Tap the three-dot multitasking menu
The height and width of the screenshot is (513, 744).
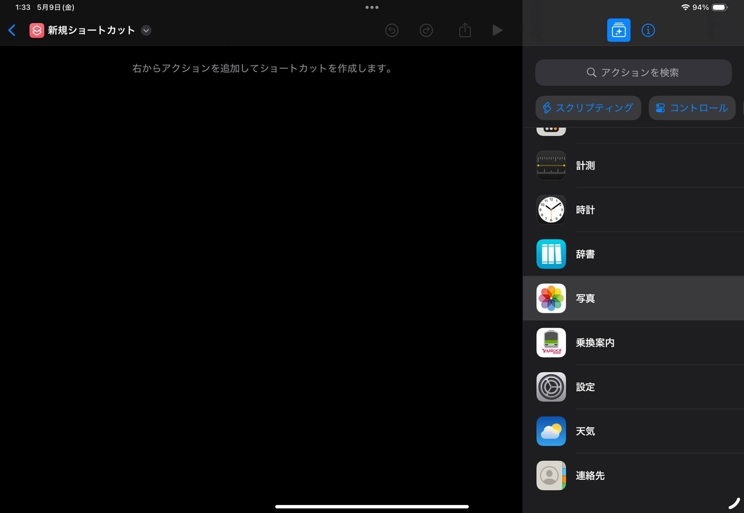coord(372,7)
